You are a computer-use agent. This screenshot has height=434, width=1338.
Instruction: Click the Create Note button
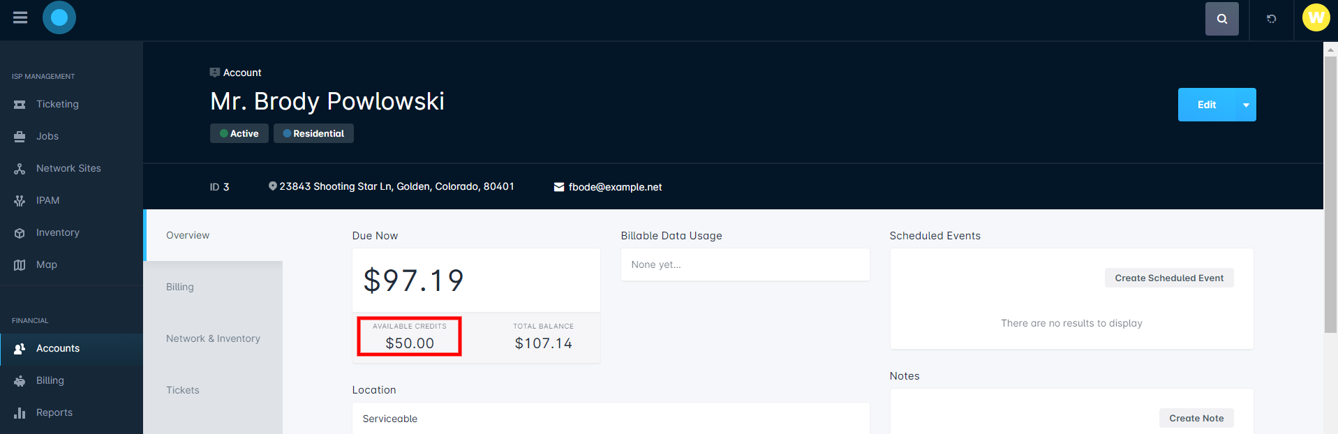pos(1196,418)
